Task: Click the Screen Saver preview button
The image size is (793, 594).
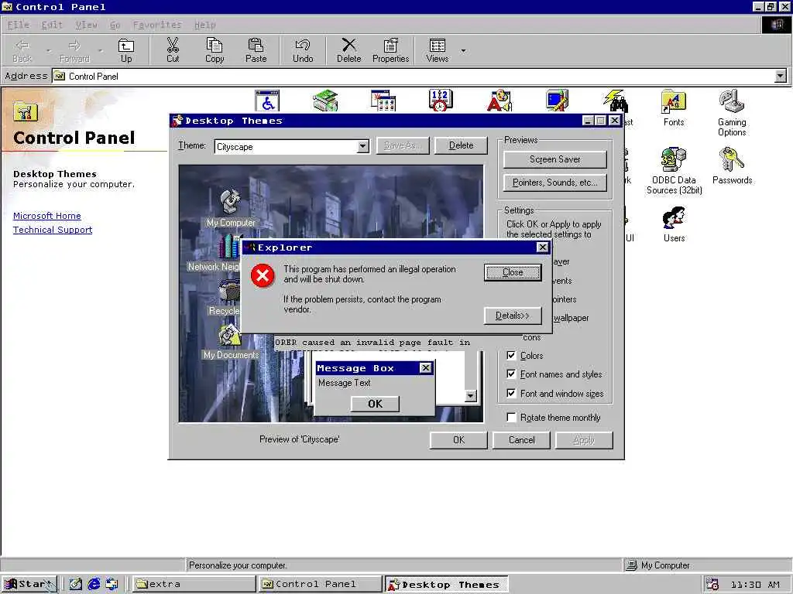Action: 554,159
